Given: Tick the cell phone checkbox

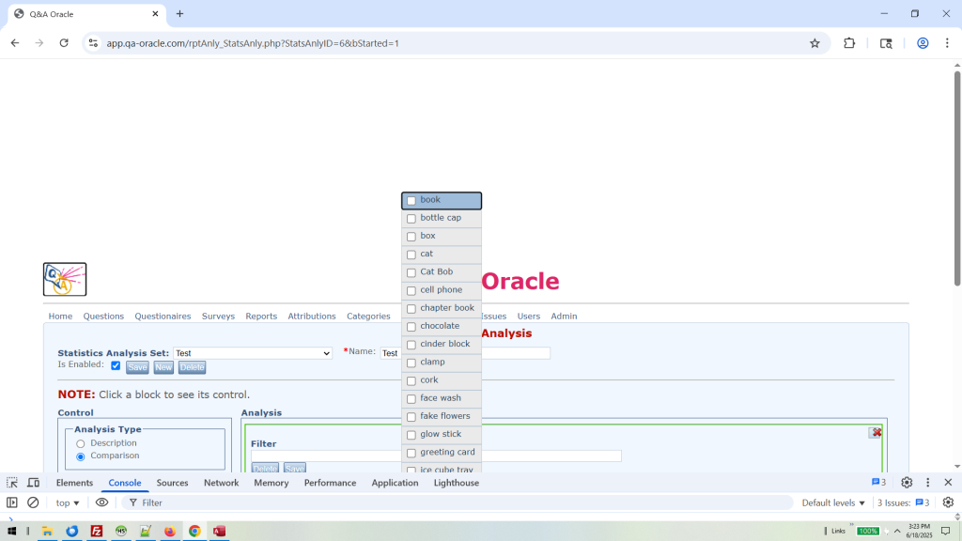Looking at the screenshot, I should click(411, 291).
